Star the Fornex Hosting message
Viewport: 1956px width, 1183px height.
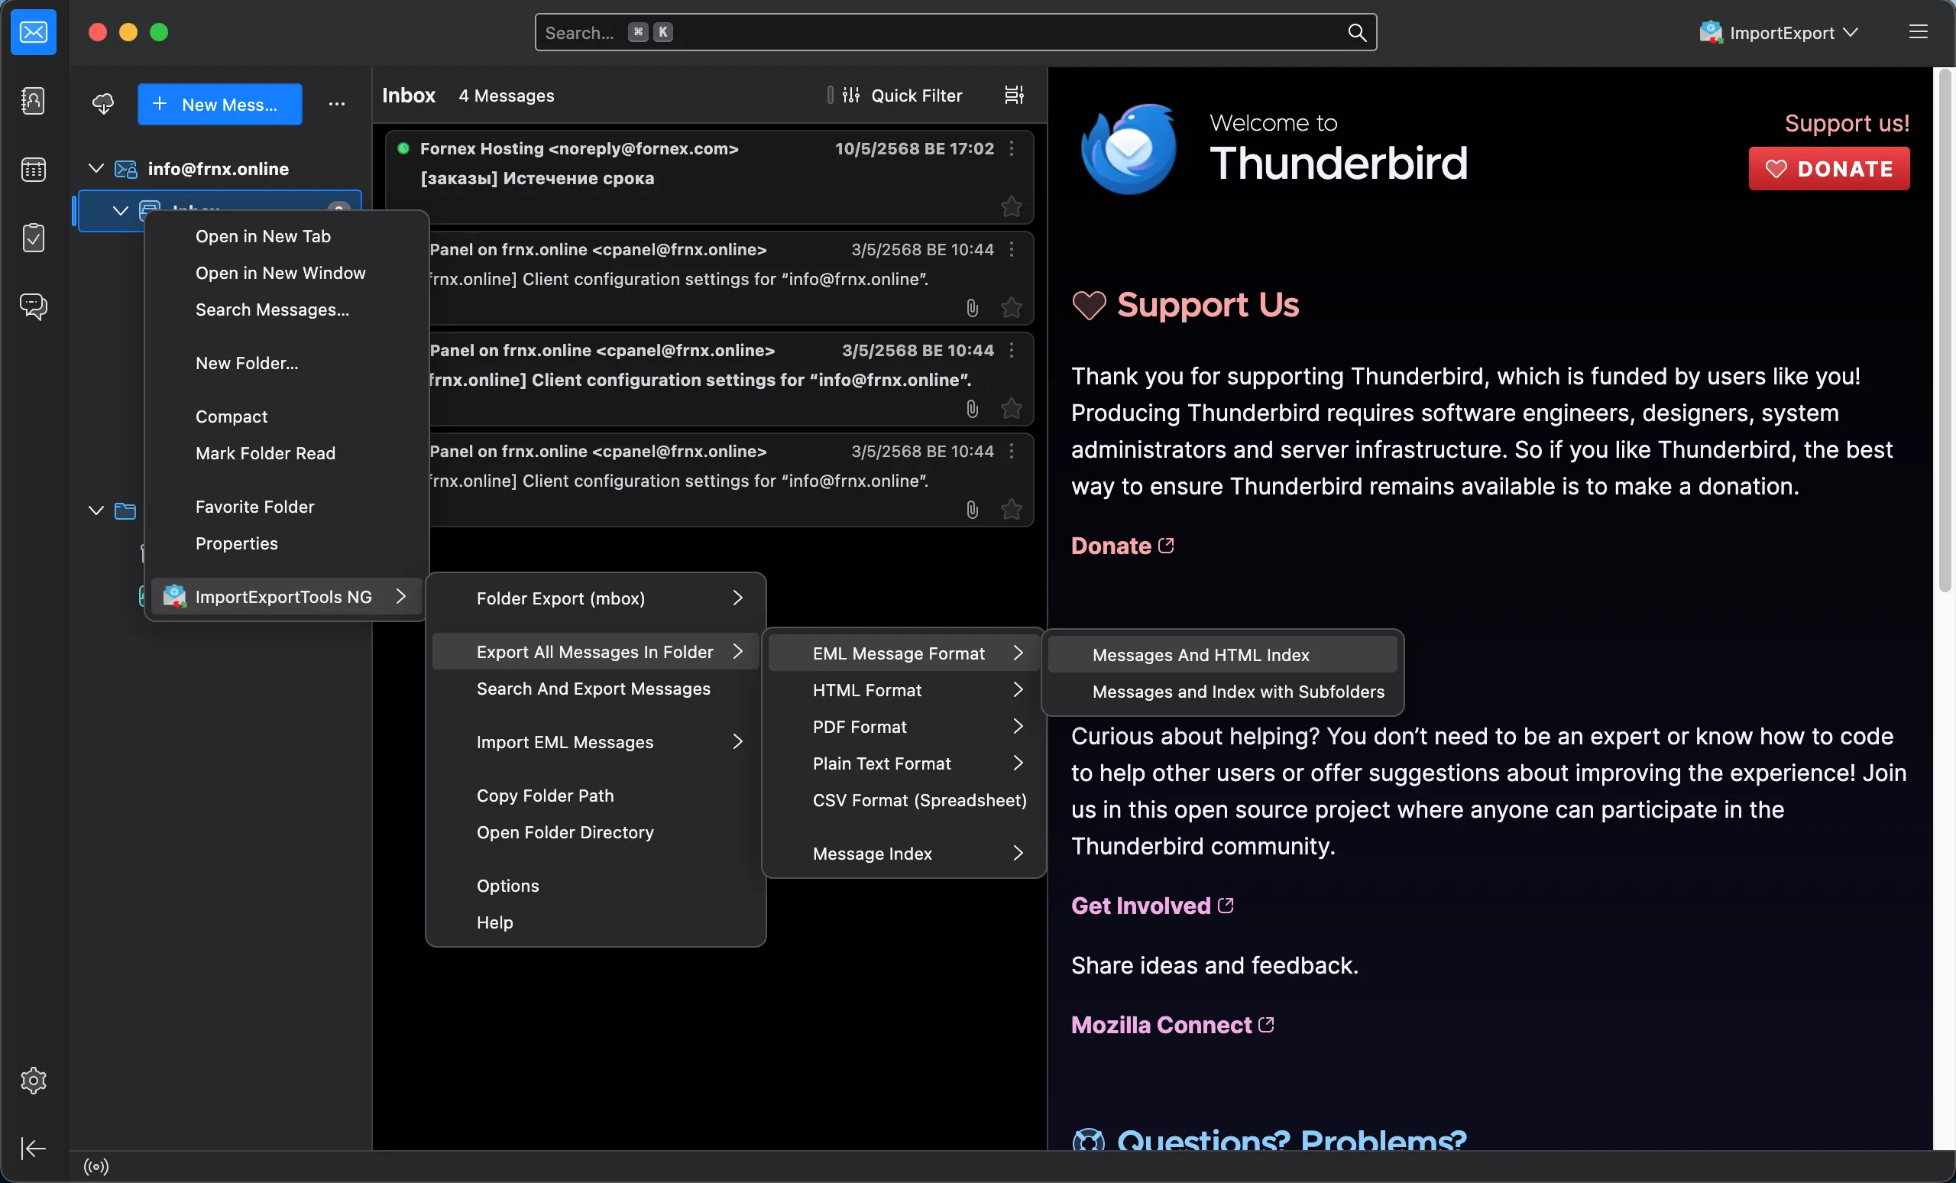pos(1012,206)
